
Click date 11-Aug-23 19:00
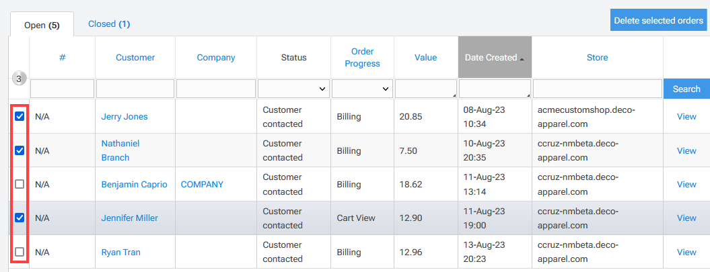(484, 218)
